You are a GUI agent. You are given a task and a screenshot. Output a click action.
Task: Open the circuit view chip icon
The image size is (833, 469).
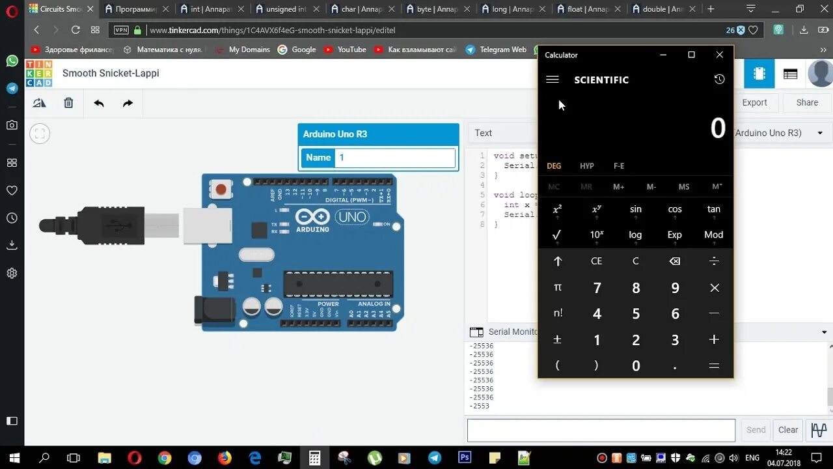tap(759, 74)
